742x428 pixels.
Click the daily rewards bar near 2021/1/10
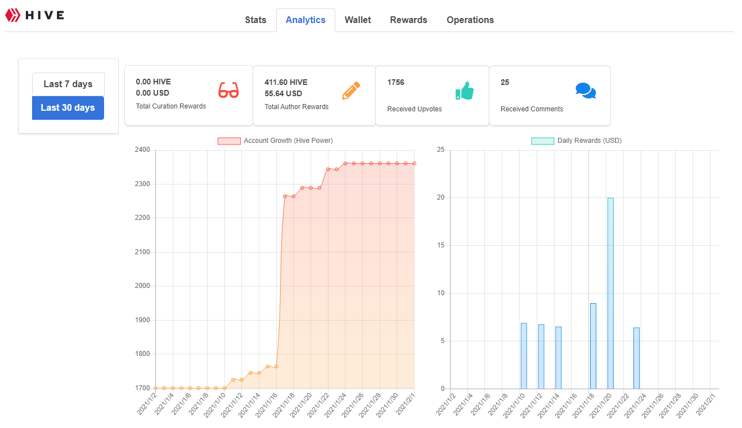click(524, 356)
